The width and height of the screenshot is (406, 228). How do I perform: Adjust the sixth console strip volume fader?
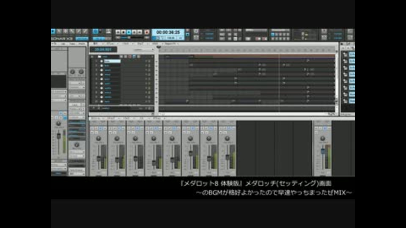191,153
